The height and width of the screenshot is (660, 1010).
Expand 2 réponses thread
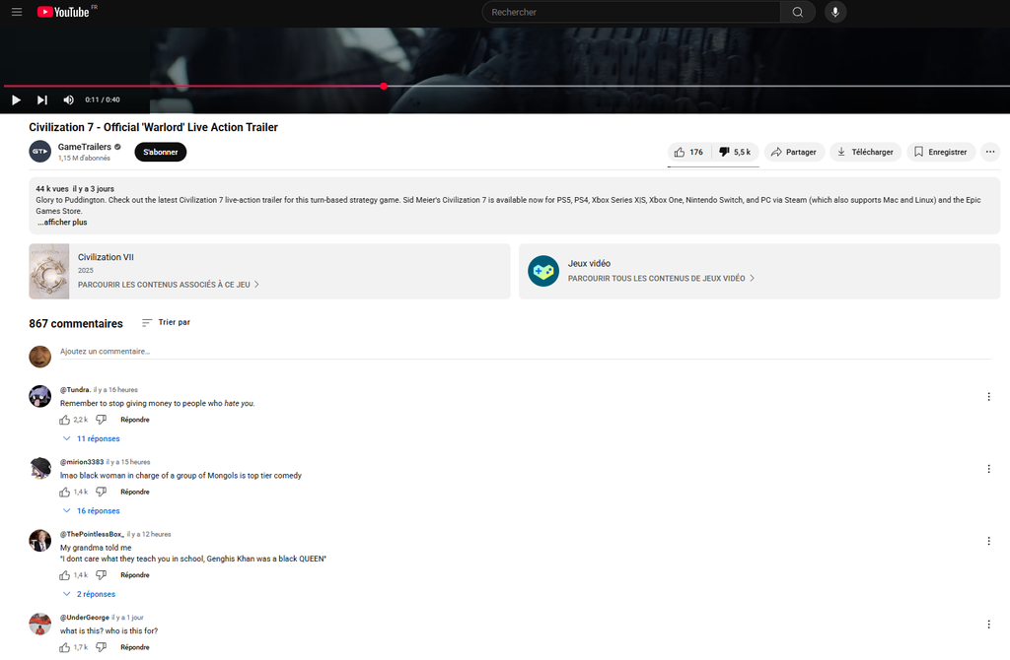(90, 594)
